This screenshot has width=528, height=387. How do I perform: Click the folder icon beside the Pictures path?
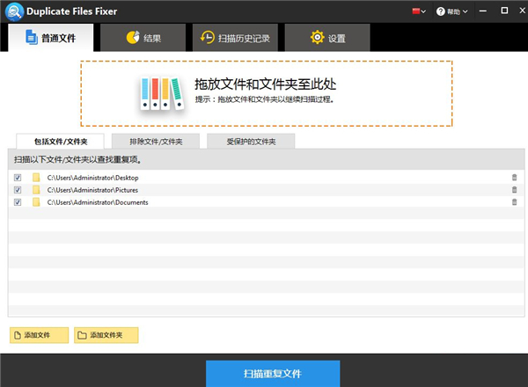[x=37, y=190]
